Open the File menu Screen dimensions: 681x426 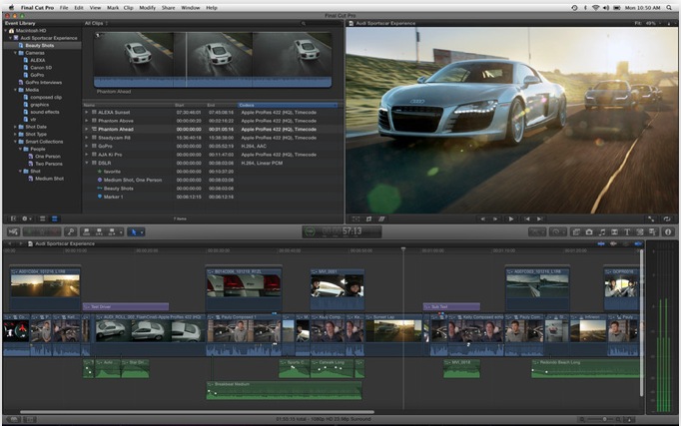(x=64, y=7)
